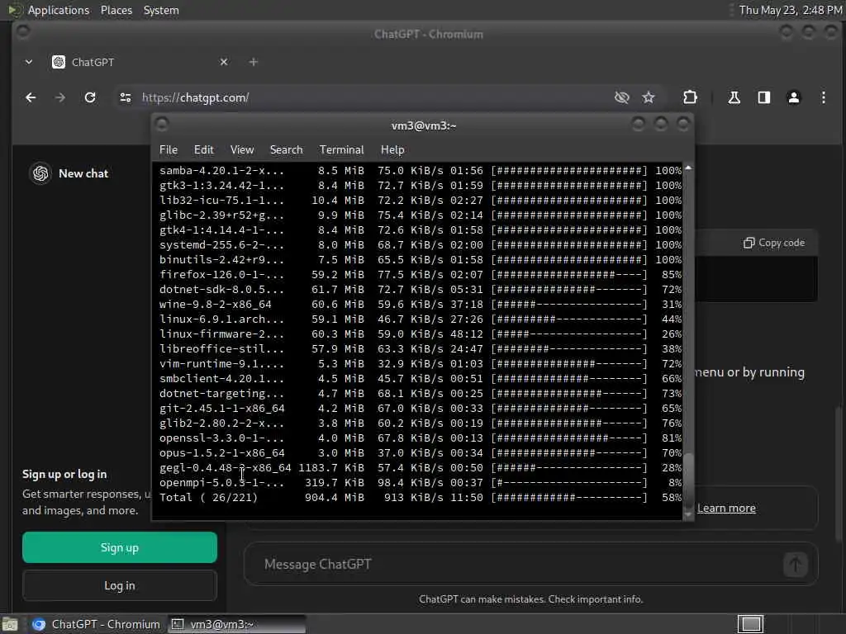
Task: Click the firefox-126.0-1 download row
Action: pyautogui.click(x=421, y=274)
